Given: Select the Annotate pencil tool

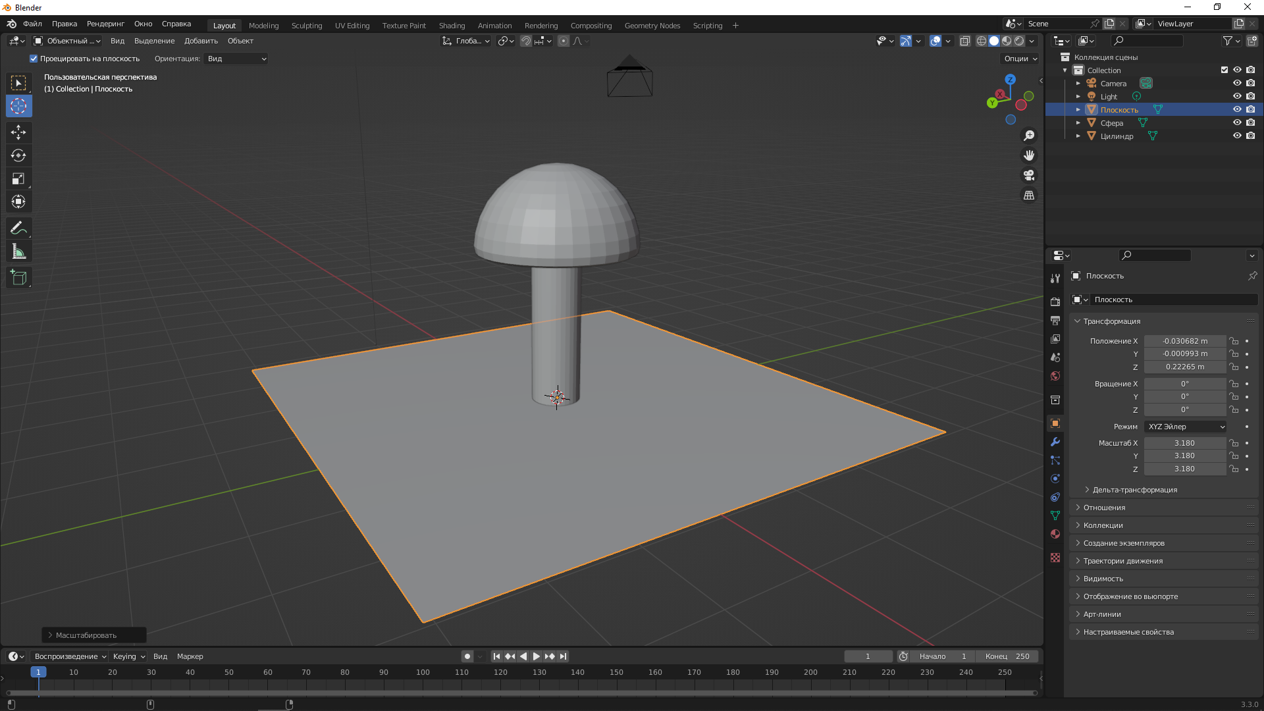Looking at the screenshot, I should click(x=18, y=228).
